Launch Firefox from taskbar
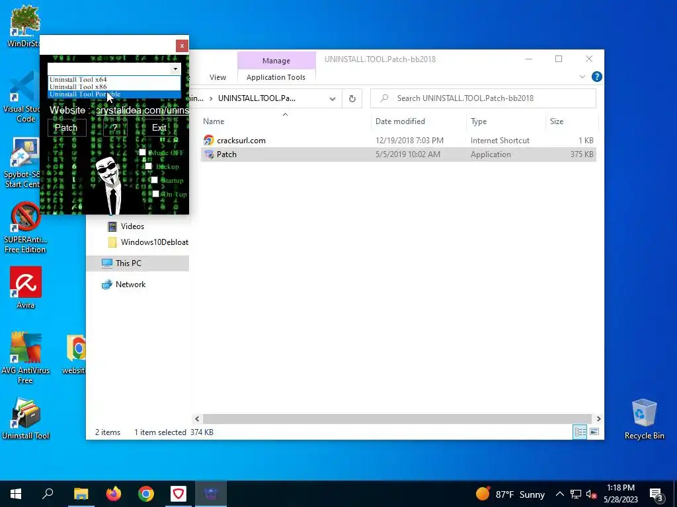 pyautogui.click(x=113, y=494)
